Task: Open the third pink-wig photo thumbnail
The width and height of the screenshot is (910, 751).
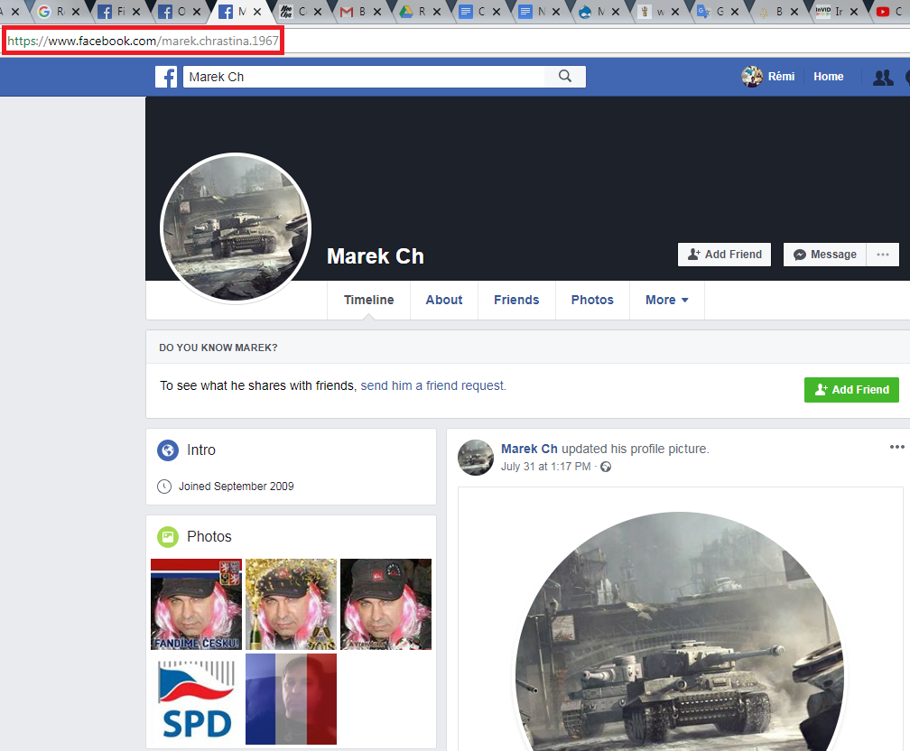Action: coord(386,604)
